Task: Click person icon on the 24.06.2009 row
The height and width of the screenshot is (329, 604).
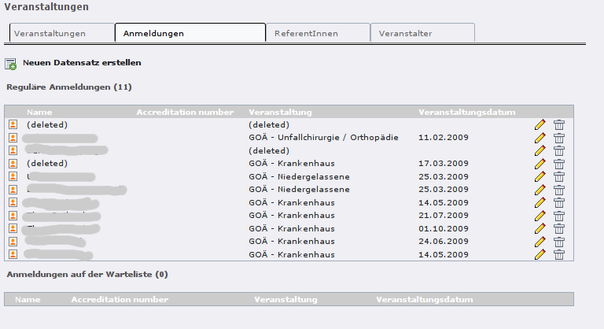Action: point(13,242)
